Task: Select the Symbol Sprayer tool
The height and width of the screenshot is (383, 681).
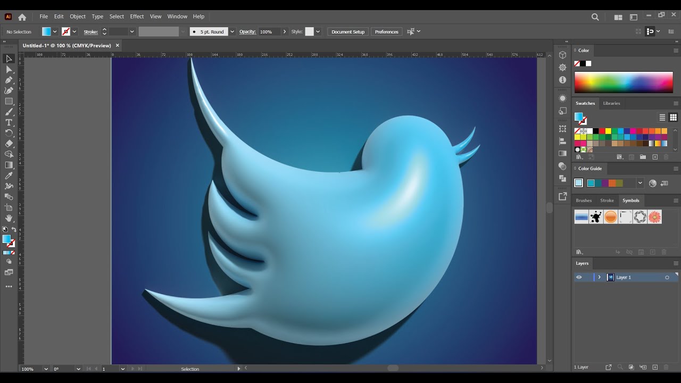Action: [9, 186]
